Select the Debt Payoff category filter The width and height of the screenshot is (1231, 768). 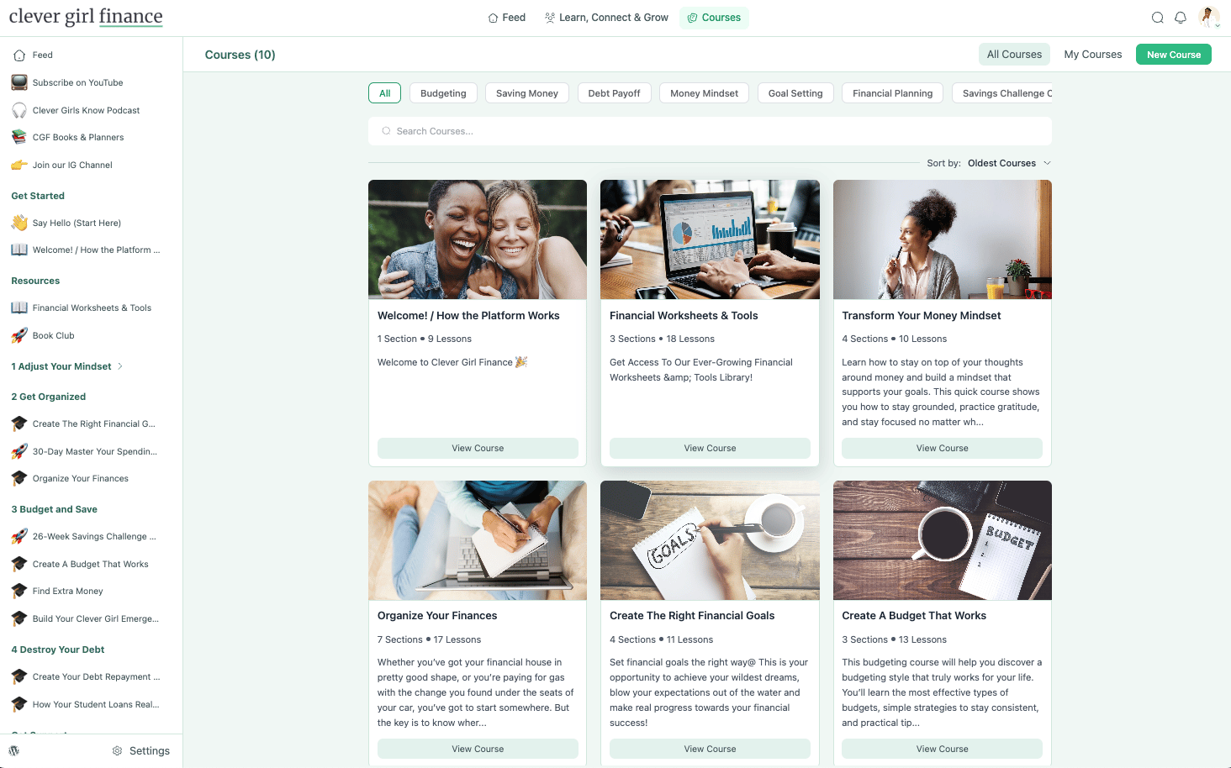click(x=614, y=93)
